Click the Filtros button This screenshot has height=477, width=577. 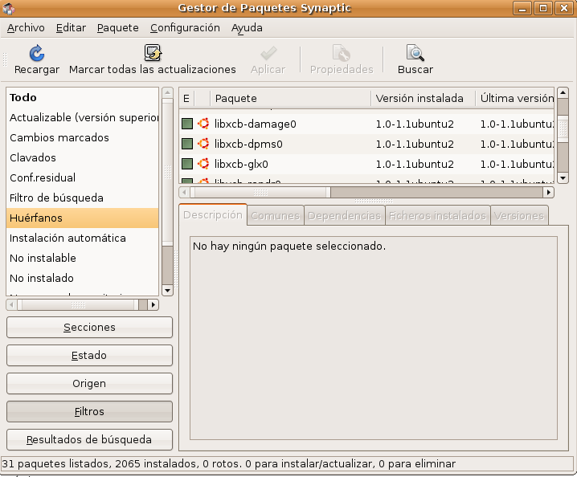click(x=89, y=411)
